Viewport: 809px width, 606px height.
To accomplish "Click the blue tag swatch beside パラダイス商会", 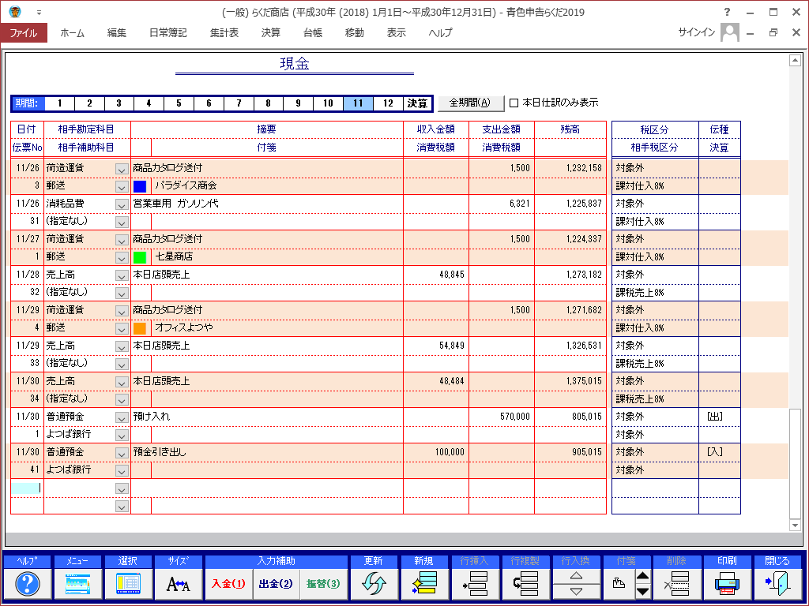I will (140, 186).
